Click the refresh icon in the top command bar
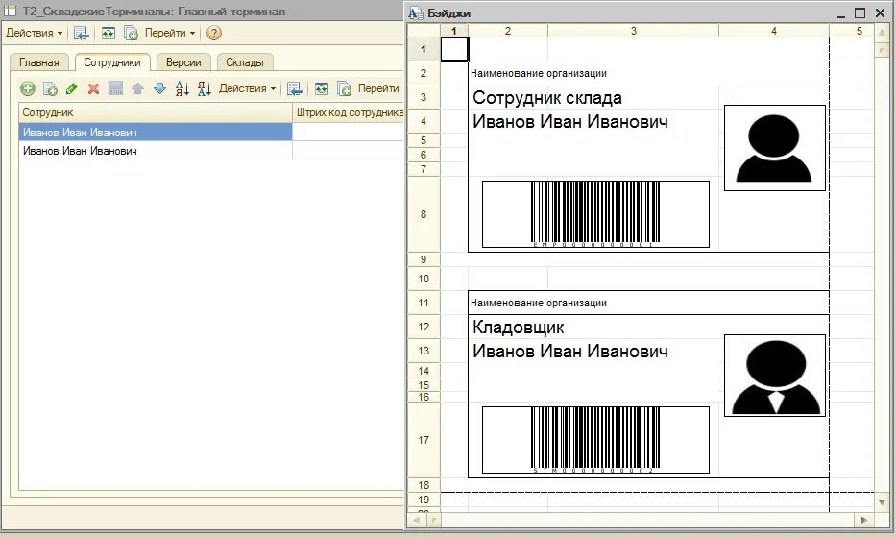Viewport: 896px width, 537px height. click(108, 34)
